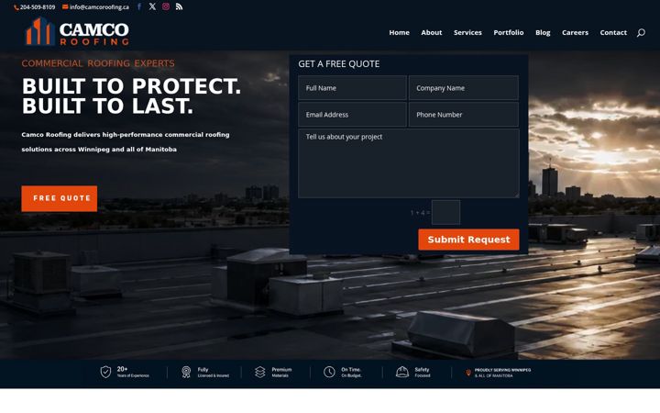Click the captcha answer box
This screenshot has height=413, width=660.
point(445,212)
